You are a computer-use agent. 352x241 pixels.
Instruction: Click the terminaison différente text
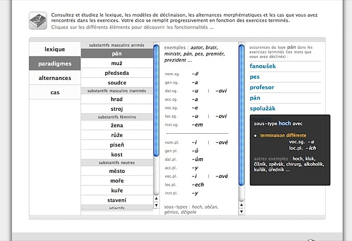[x=283, y=135]
